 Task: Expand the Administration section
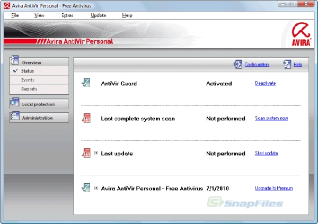(39, 118)
